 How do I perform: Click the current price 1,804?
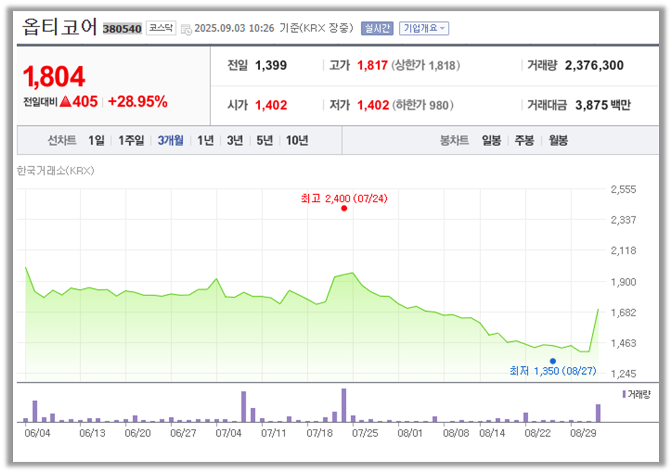coord(54,77)
